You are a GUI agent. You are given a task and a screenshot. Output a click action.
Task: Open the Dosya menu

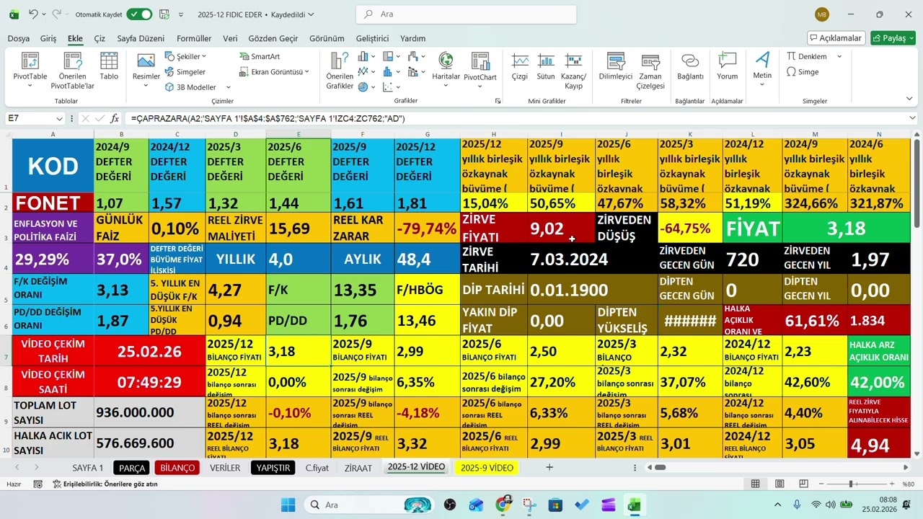pyautogui.click(x=19, y=38)
